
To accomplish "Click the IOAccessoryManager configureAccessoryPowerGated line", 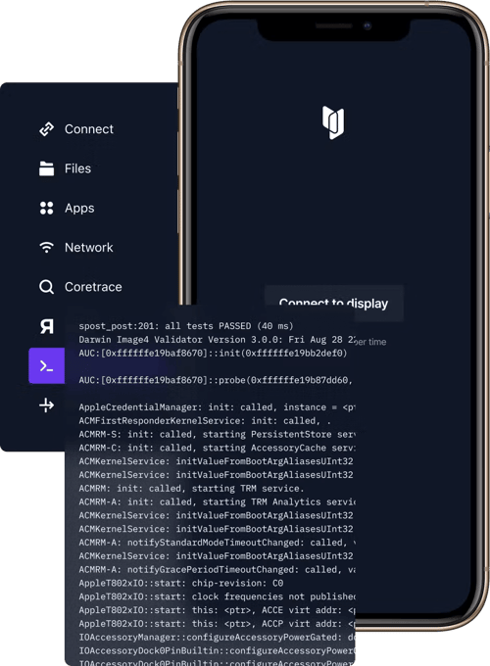I will 217,638.
